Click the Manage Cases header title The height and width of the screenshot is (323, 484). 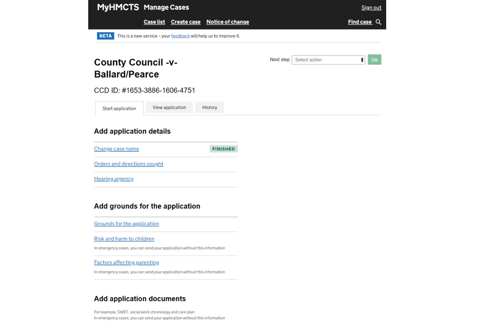[166, 8]
